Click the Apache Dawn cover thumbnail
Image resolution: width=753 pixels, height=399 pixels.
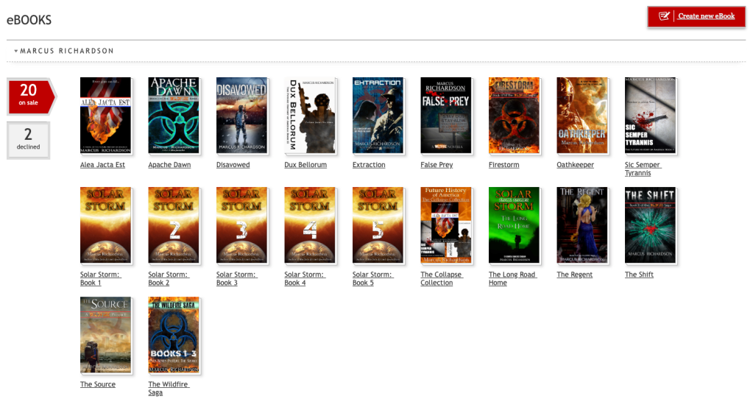coord(173,115)
